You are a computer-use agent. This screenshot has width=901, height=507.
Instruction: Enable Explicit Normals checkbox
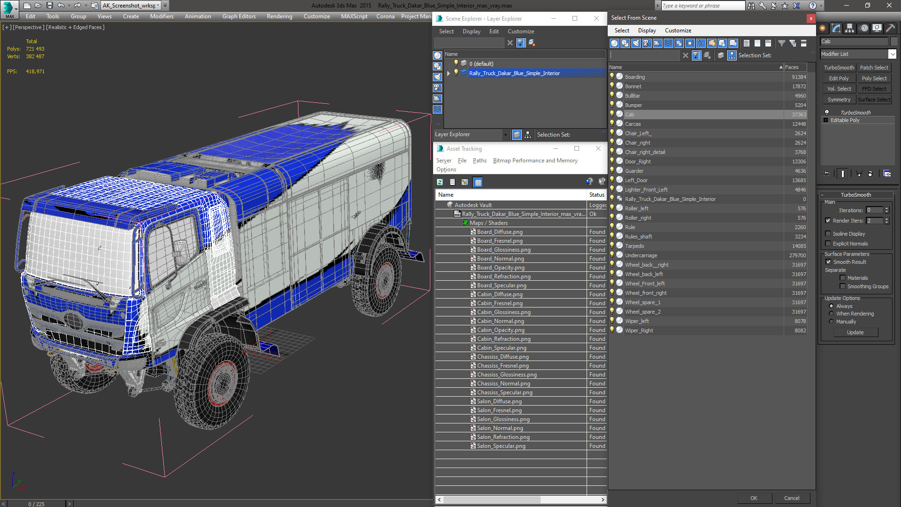[x=828, y=244]
